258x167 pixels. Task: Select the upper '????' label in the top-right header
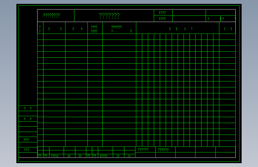click(x=162, y=13)
